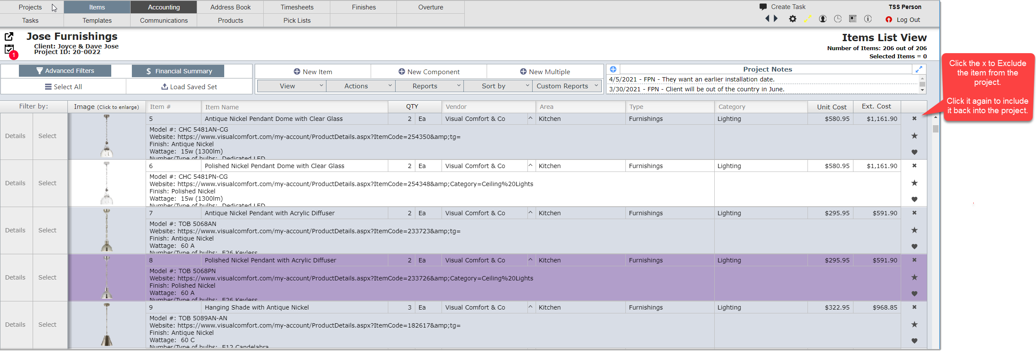Add a New Item
The width and height of the screenshot is (1036, 352).
[313, 72]
